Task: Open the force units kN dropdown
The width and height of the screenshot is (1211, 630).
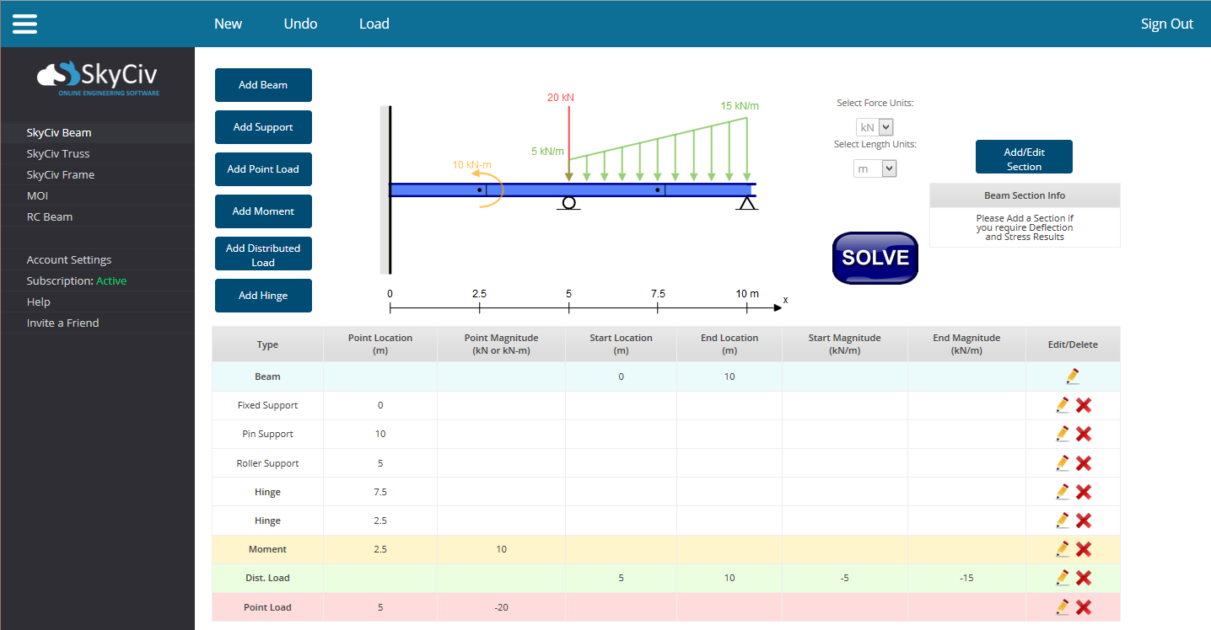Action: (x=875, y=126)
